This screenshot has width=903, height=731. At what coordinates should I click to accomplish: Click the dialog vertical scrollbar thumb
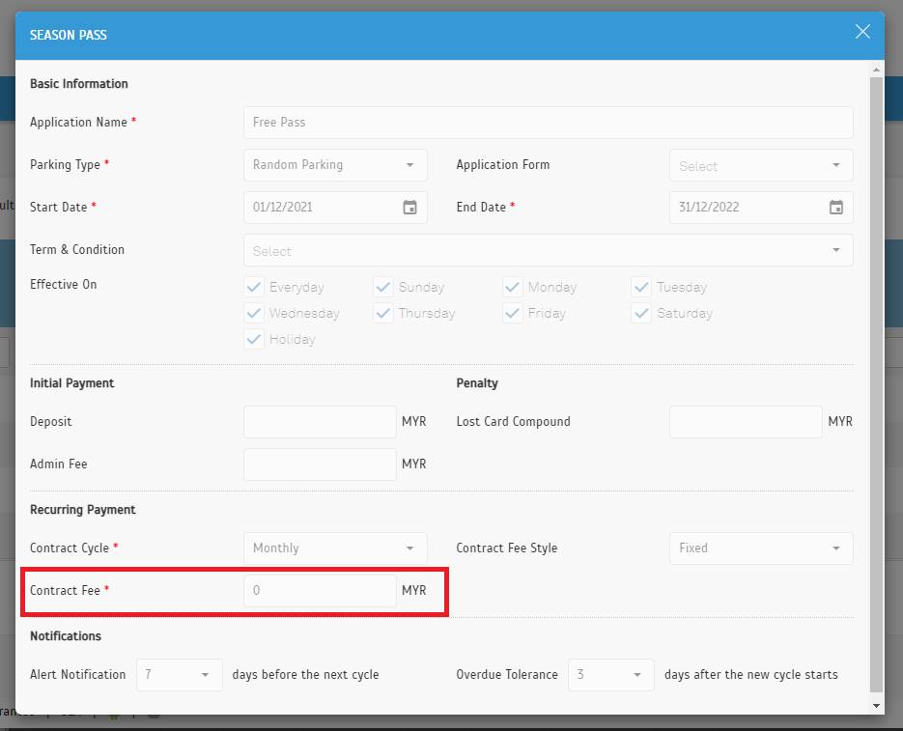click(876, 384)
